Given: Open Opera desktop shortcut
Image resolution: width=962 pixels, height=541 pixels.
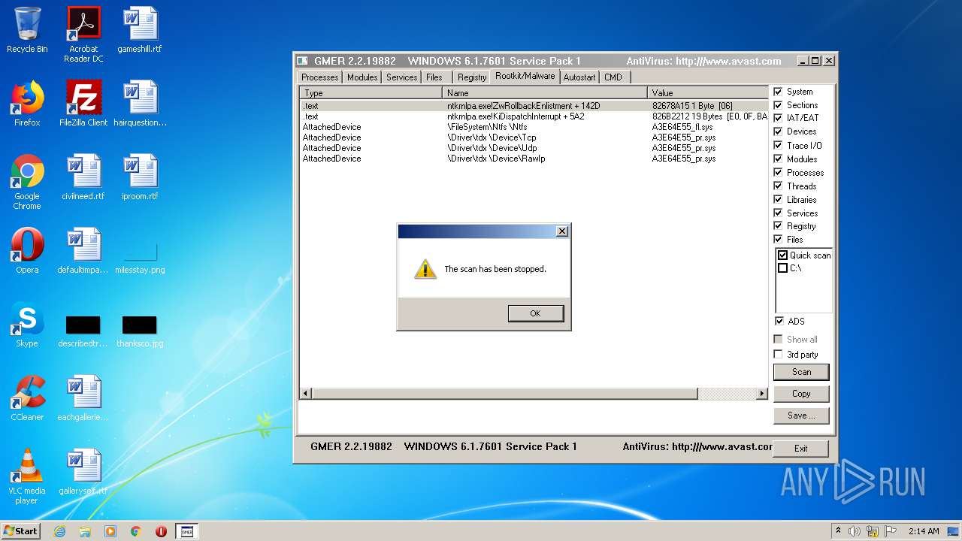Looking at the screenshot, I should pos(27,251).
